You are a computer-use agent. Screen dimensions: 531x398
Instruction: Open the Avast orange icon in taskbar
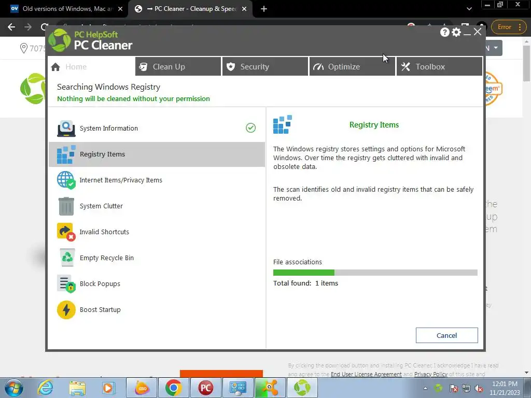coord(270,388)
